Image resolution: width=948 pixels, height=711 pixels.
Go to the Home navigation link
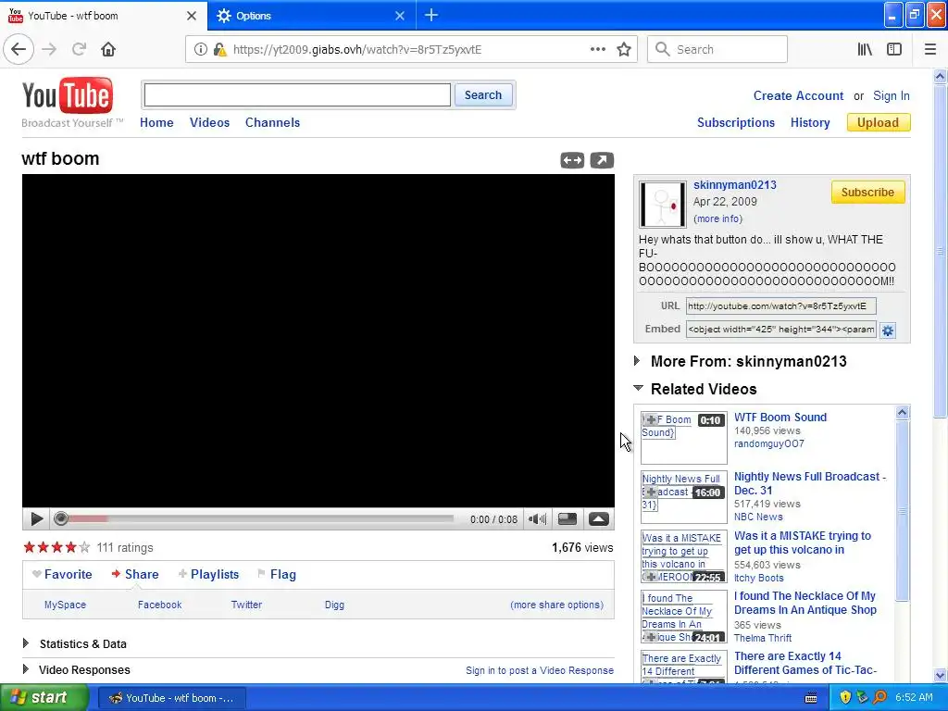[x=156, y=123]
